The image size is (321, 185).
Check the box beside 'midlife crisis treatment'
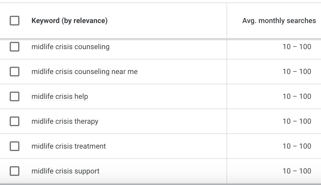click(15, 146)
